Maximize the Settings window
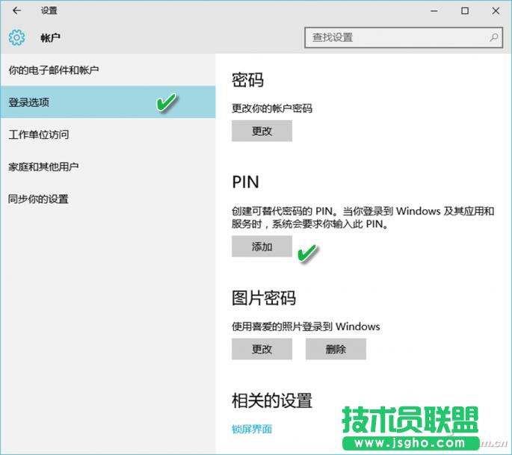Screen dimensions: 512x455 [x=465, y=10]
